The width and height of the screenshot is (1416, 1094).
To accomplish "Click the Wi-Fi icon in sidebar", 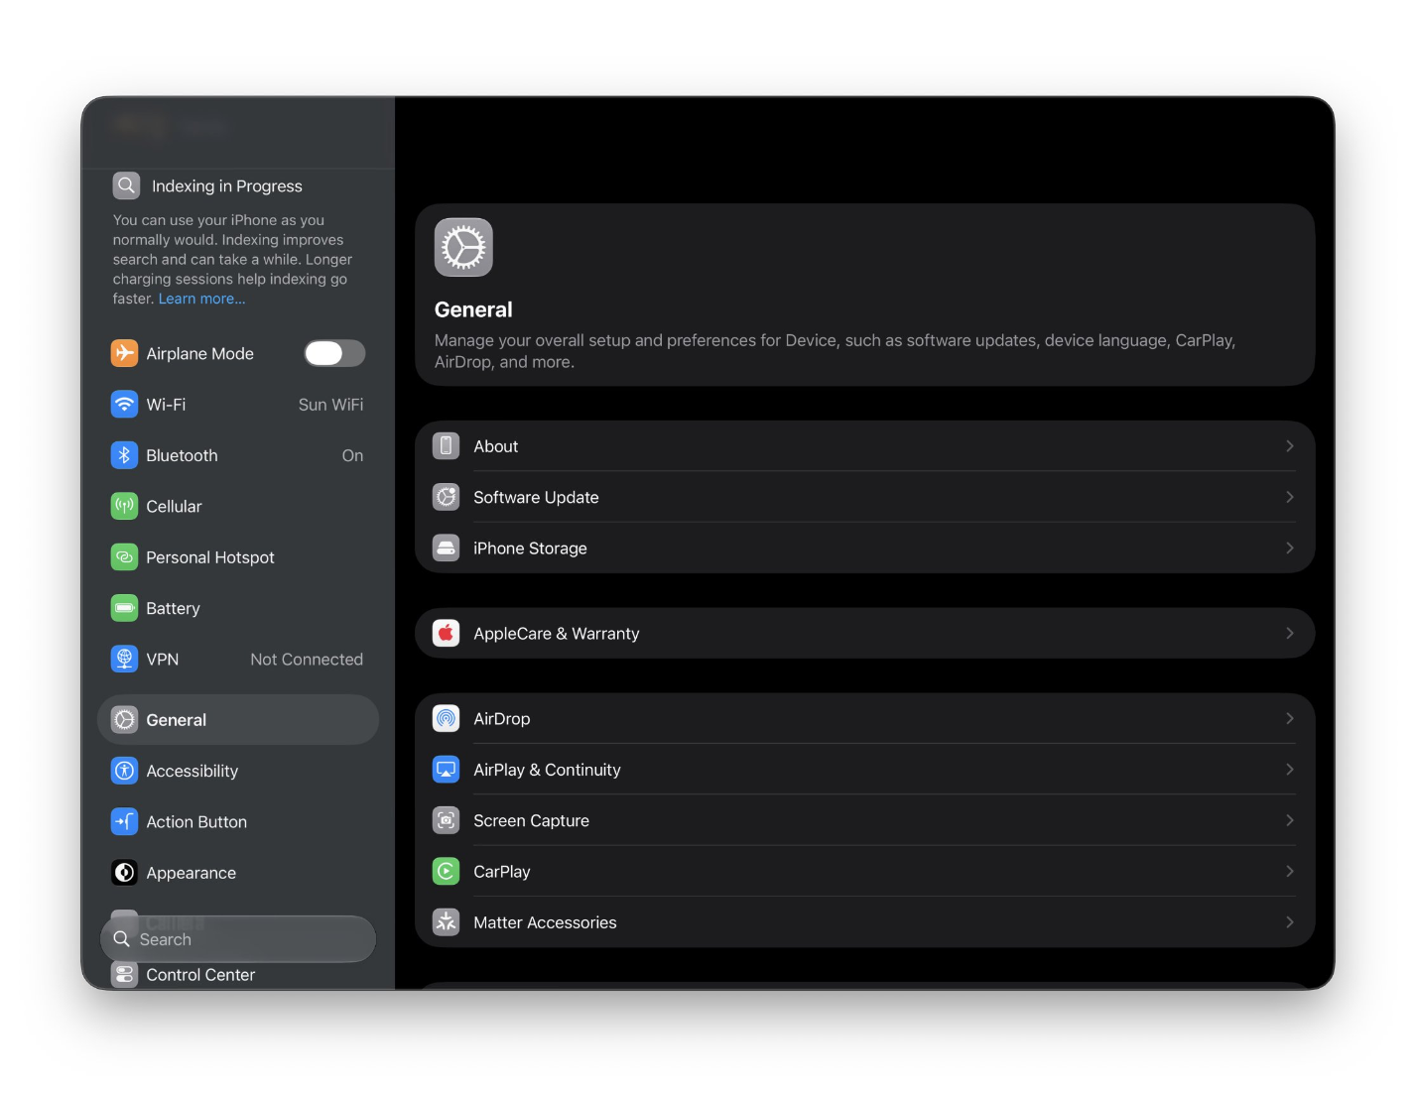I will (x=124, y=405).
